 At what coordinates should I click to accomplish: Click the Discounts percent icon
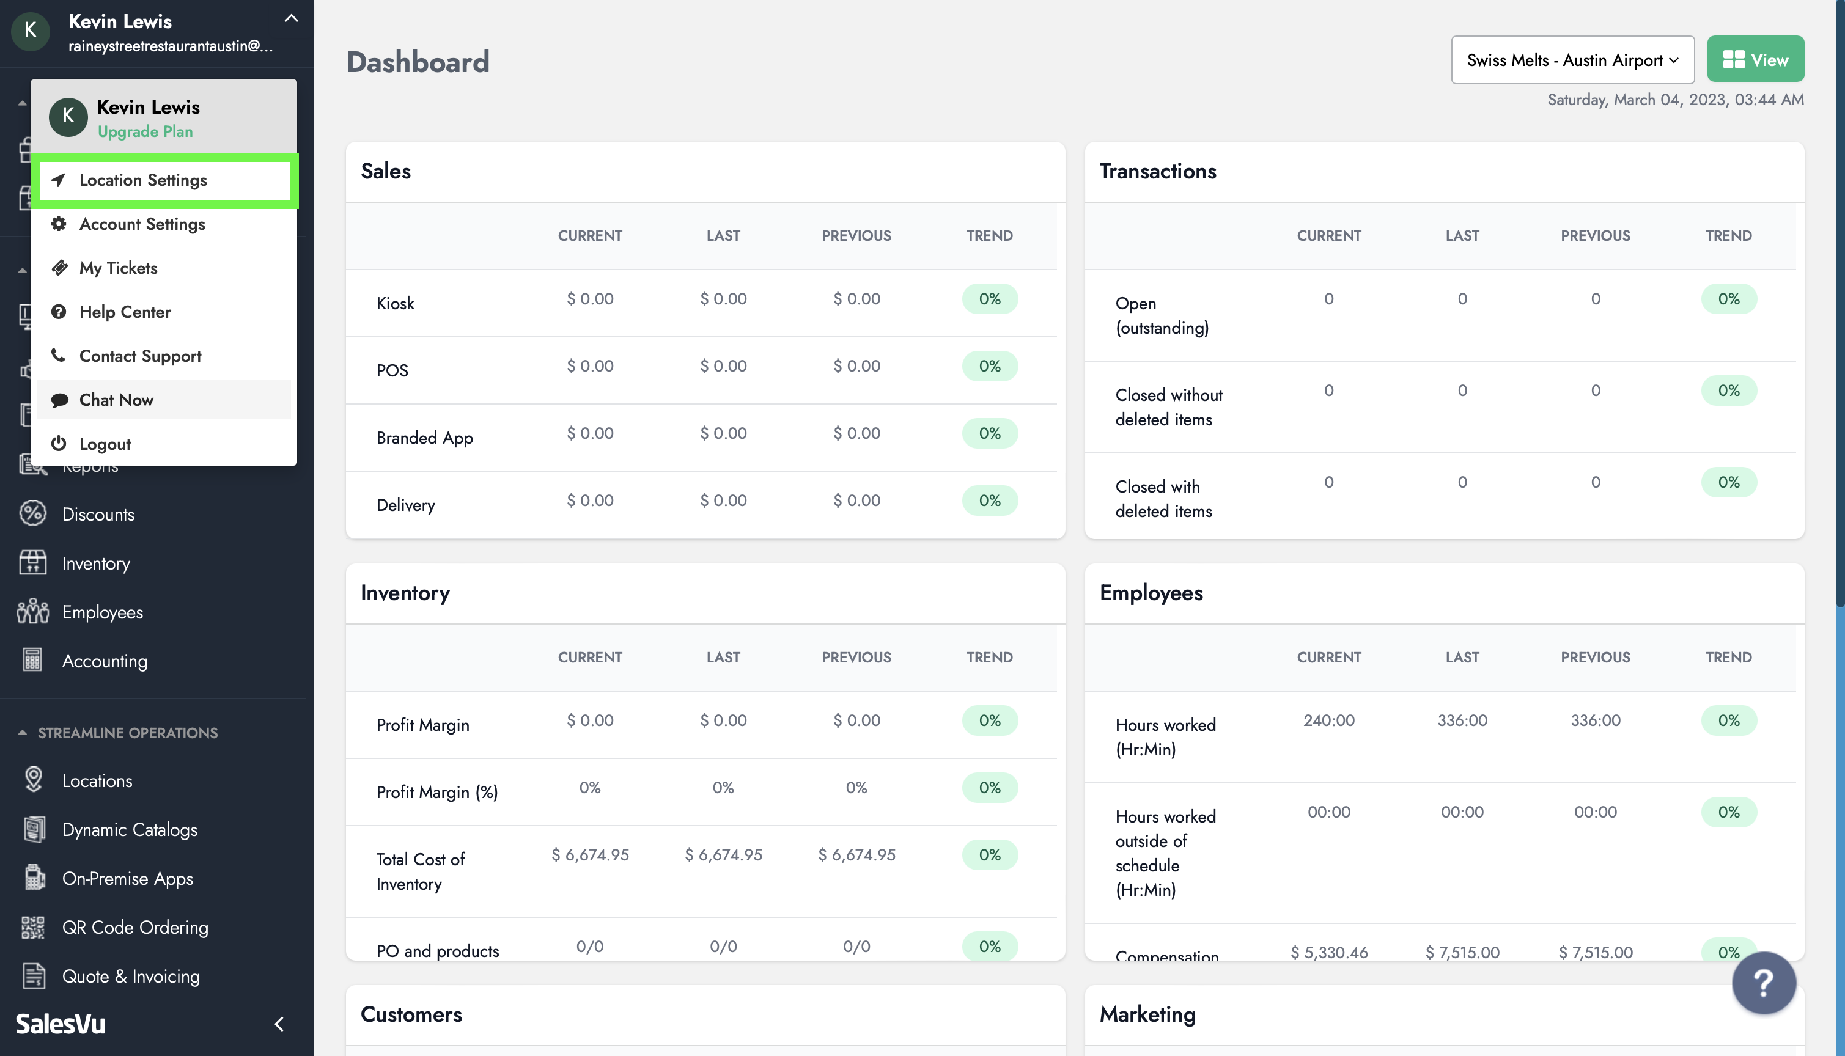click(x=32, y=513)
